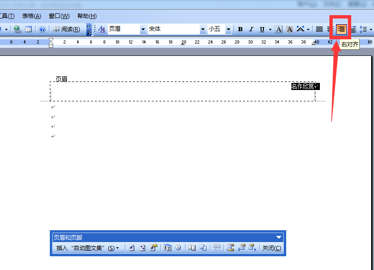Viewport: 374px width, 270px height.
Task: Open the 表格(A) menu
Action: pos(31,16)
